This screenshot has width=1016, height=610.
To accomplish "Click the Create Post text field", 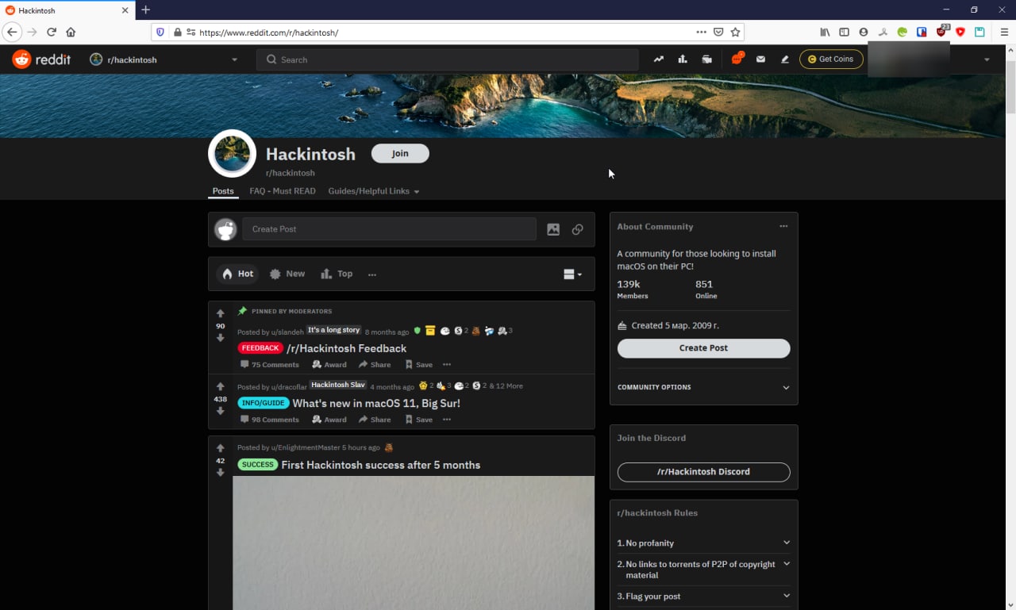I will [x=389, y=229].
